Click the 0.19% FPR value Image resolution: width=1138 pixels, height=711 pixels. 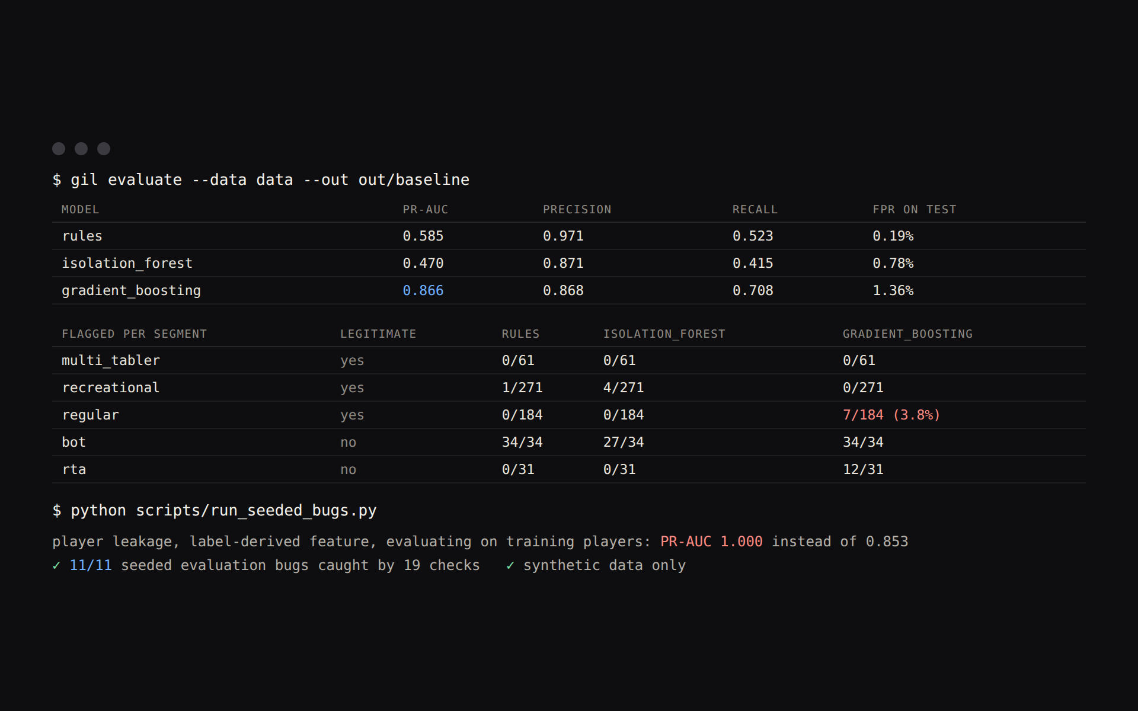[893, 236]
